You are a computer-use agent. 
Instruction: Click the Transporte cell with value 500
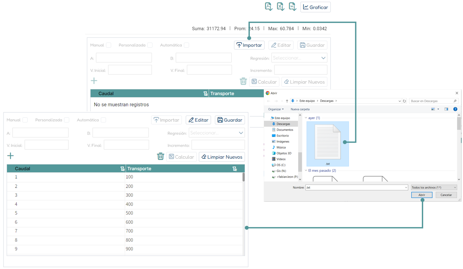[x=184, y=213]
